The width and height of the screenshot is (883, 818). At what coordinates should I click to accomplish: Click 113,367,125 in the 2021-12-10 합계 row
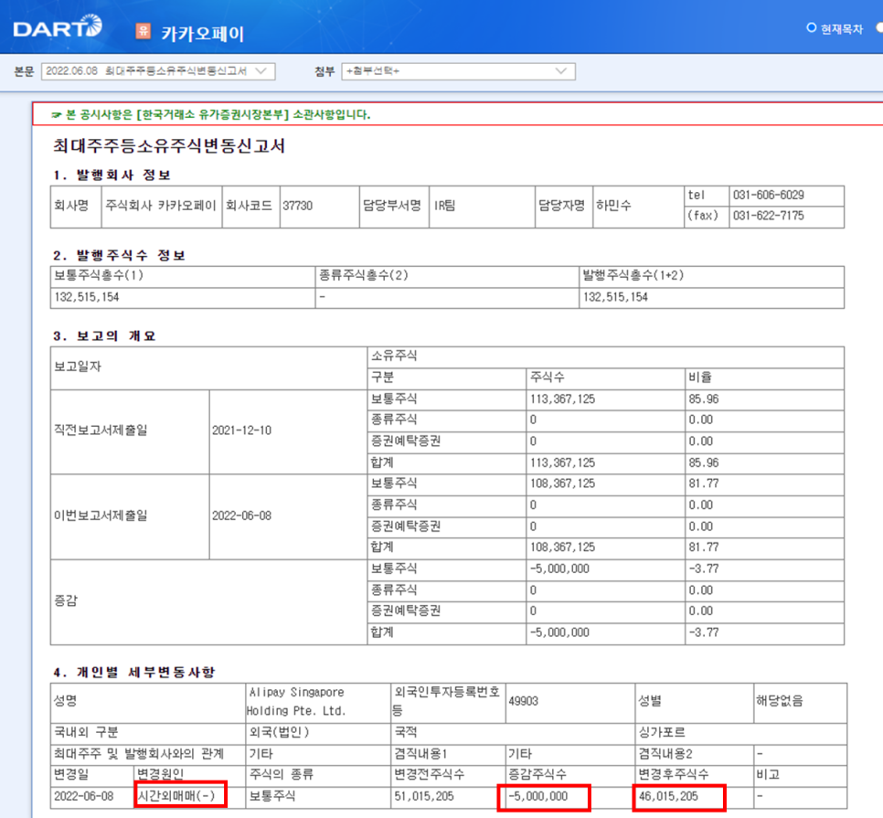tap(562, 462)
